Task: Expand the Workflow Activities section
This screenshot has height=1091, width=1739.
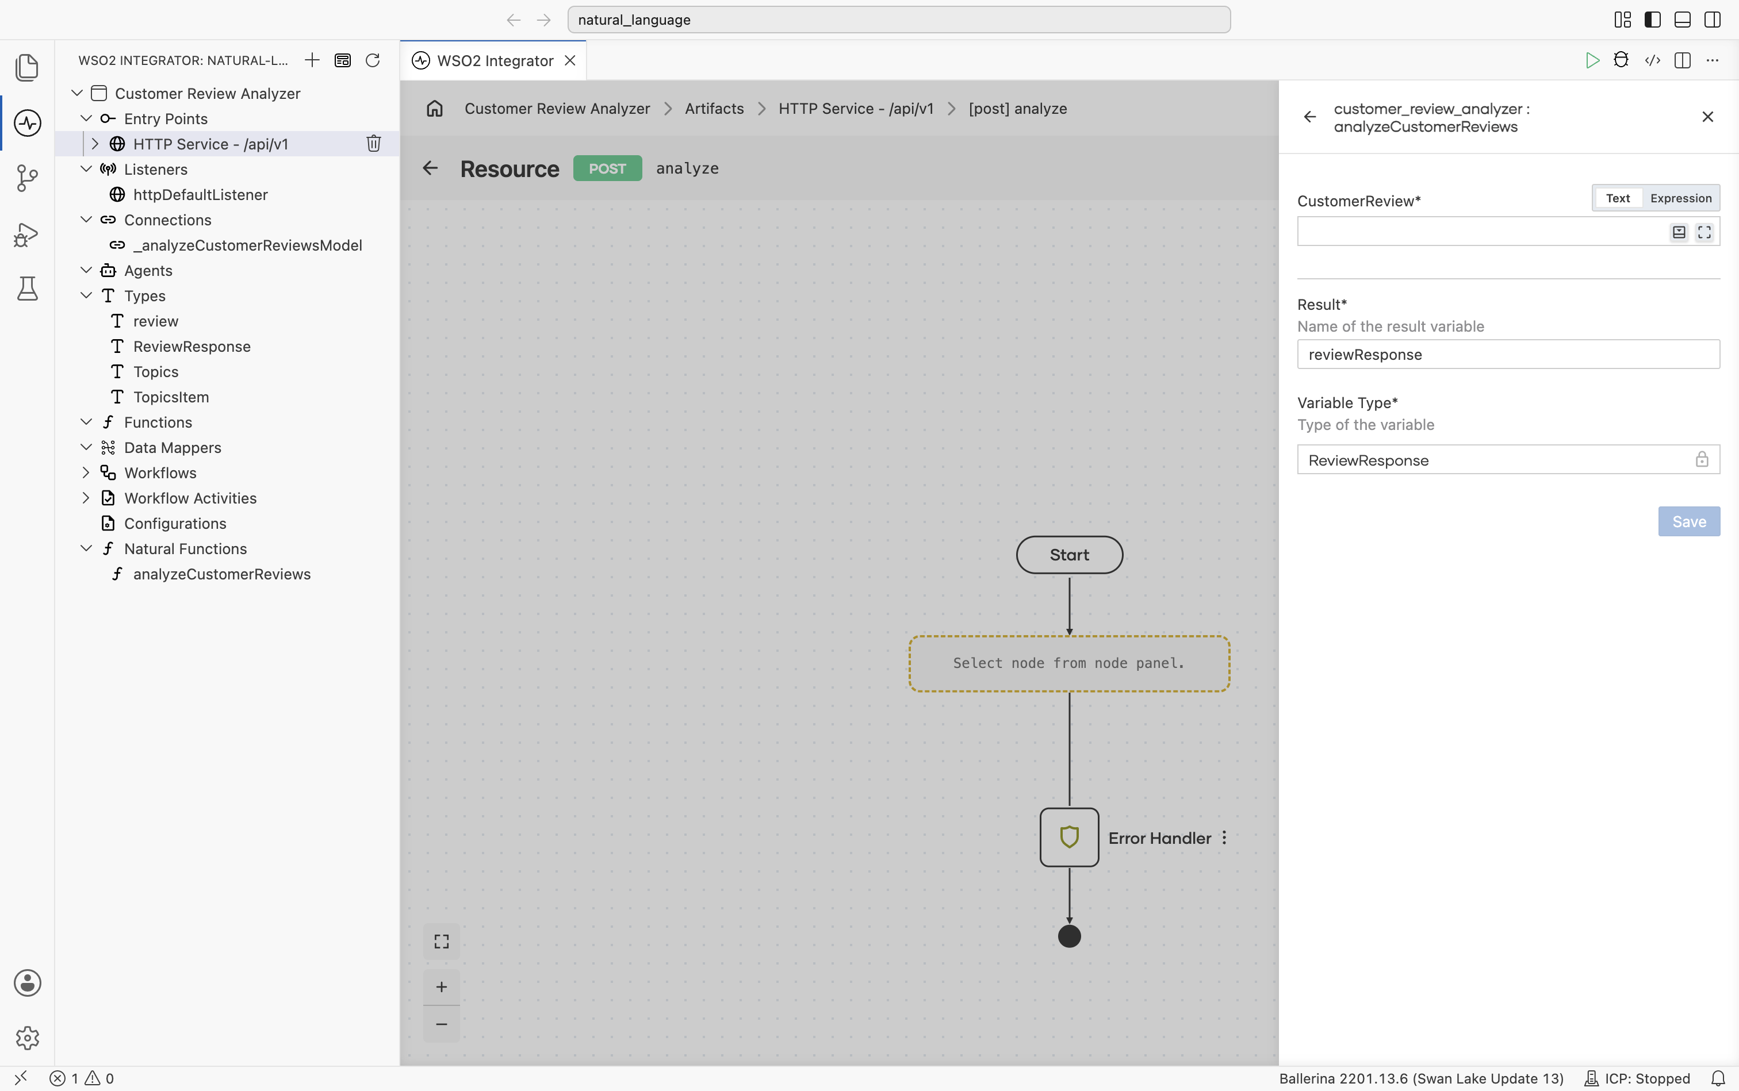Action: click(86, 498)
